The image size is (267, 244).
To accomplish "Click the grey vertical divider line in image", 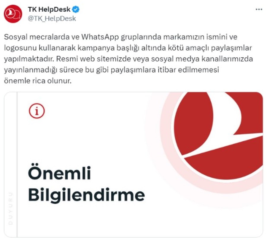I will [x=17, y=165].
